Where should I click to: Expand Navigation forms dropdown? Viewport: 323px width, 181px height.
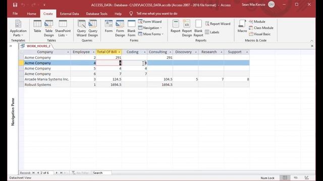coord(150,28)
